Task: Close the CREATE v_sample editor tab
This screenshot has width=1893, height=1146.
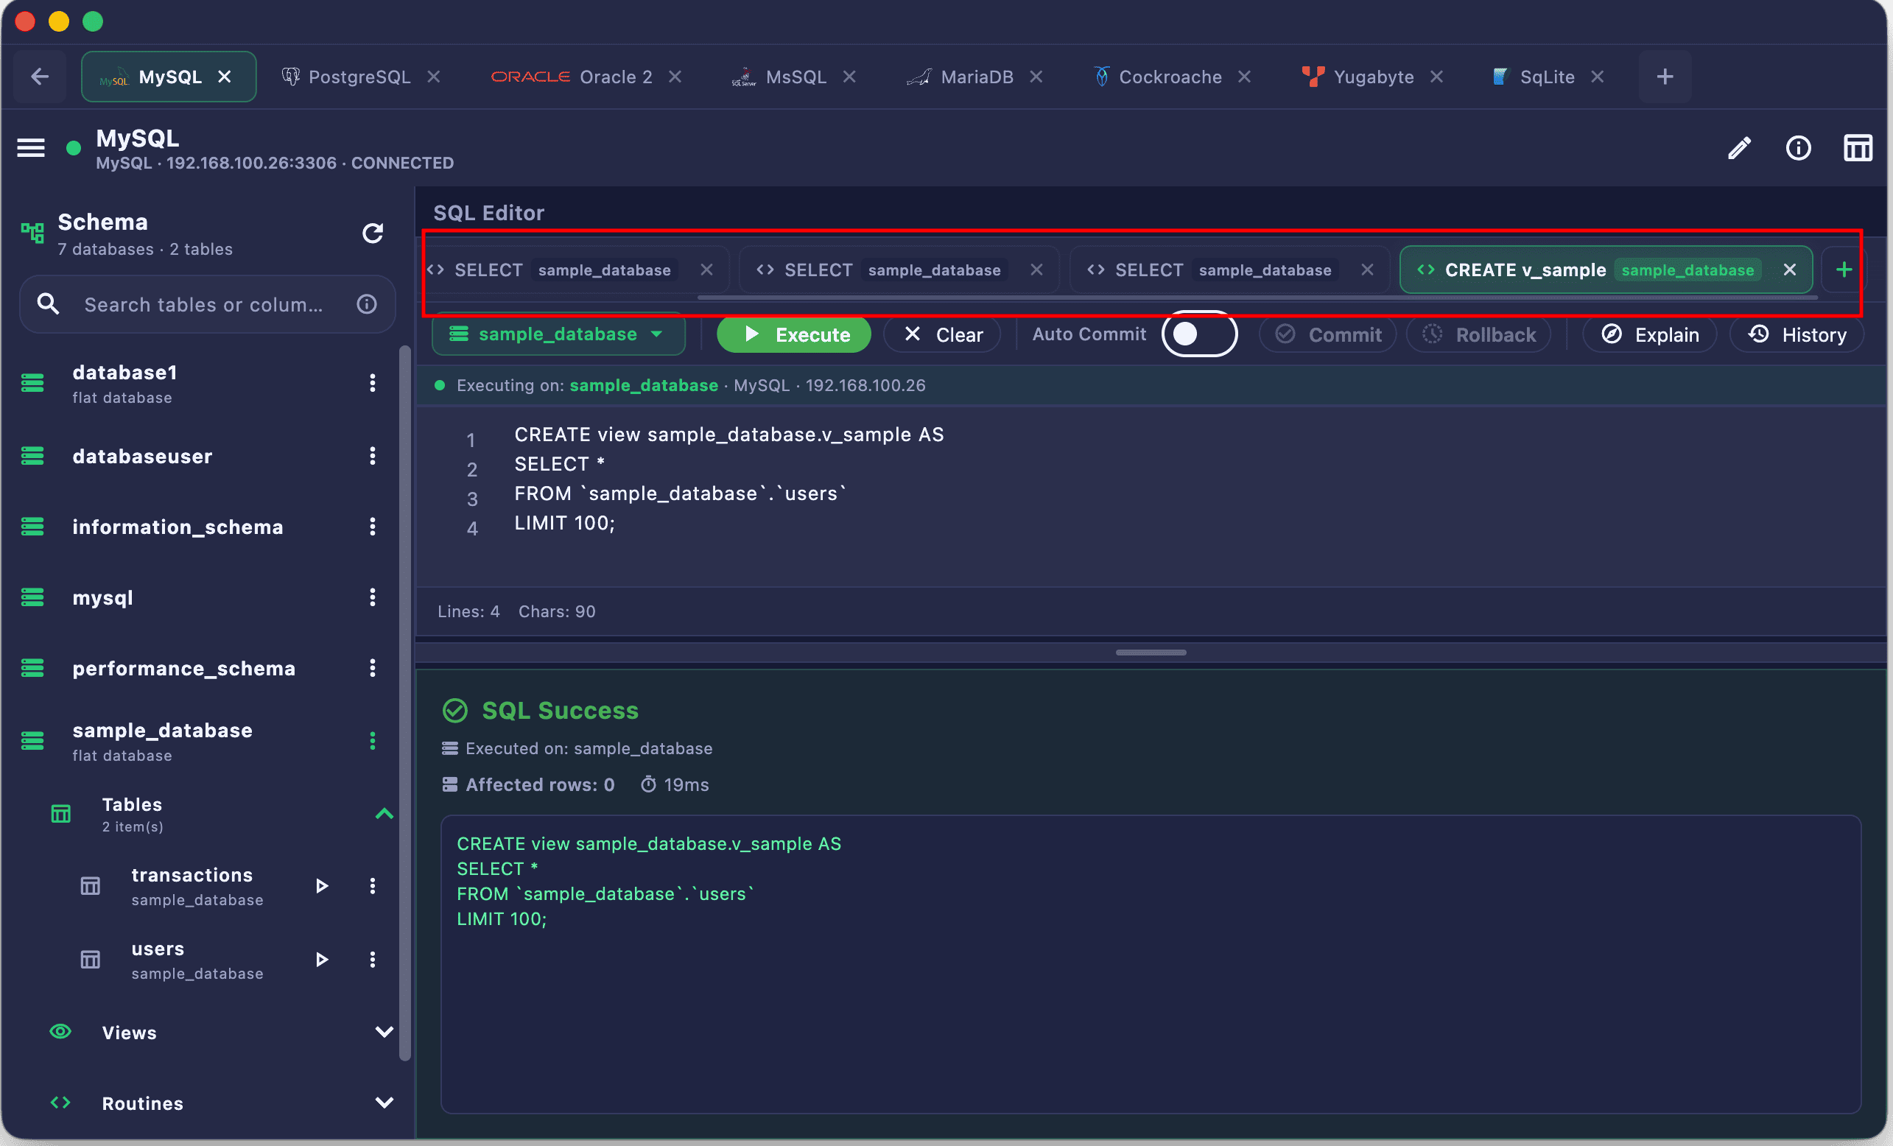Action: pyautogui.click(x=1789, y=270)
